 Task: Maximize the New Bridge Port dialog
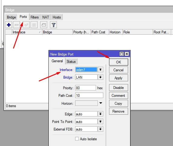[121, 54]
